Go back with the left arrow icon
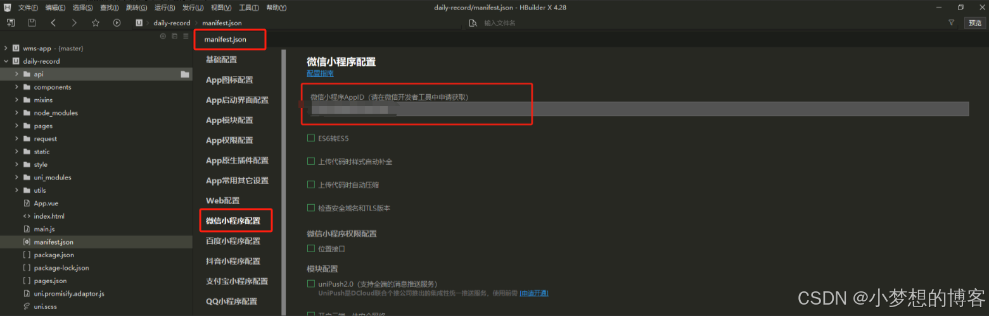 (x=53, y=23)
